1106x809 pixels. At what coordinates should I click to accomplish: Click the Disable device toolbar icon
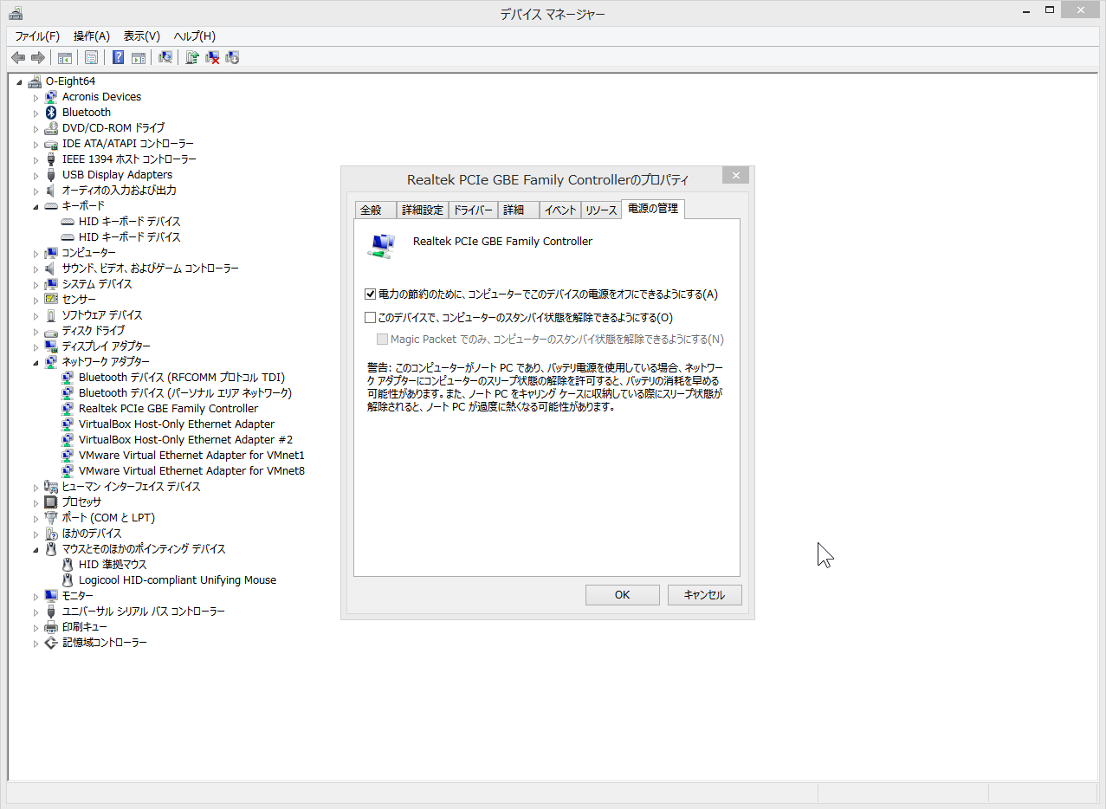[x=232, y=58]
